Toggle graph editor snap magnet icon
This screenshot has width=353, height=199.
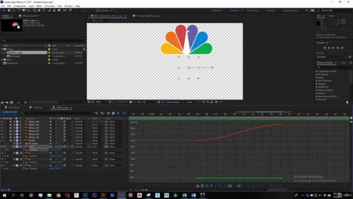coord(211,186)
